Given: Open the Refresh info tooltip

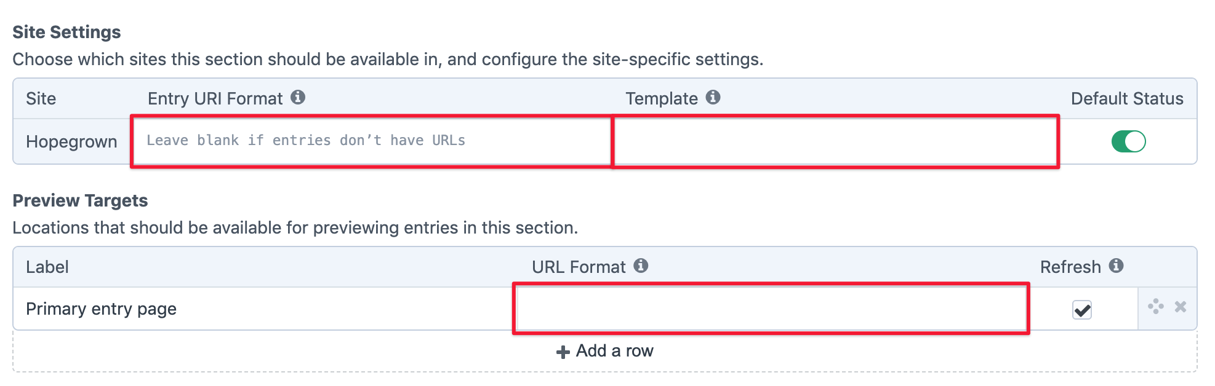Looking at the screenshot, I should [x=1117, y=266].
